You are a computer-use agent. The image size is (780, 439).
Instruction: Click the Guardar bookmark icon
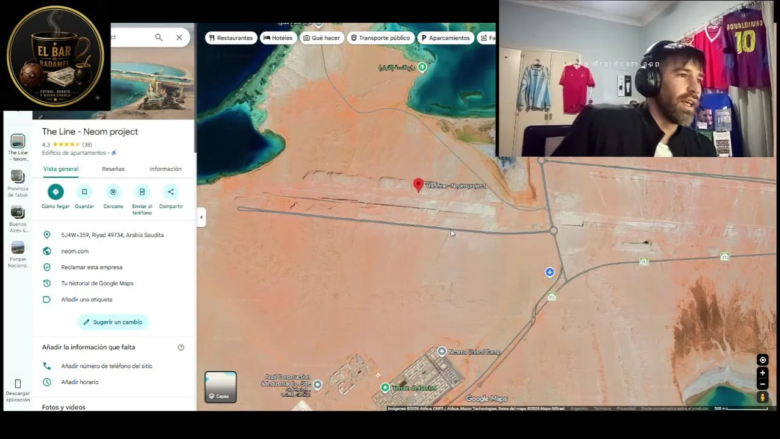point(84,192)
